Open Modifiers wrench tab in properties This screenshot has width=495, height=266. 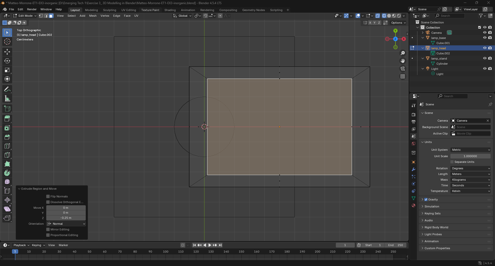point(414,169)
